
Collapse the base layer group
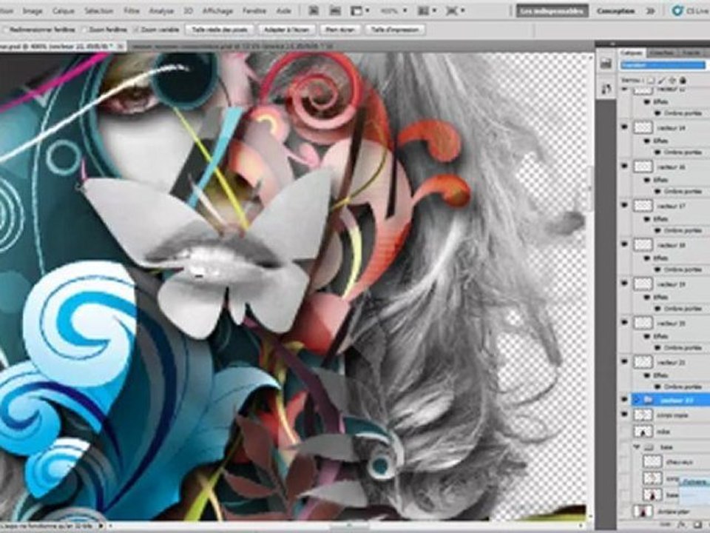638,447
